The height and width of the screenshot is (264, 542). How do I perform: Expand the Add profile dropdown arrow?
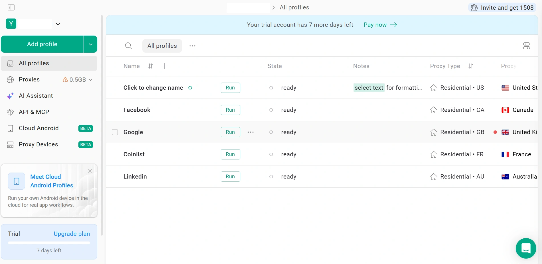click(91, 44)
